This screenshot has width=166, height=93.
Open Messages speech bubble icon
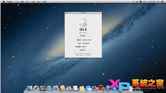pyautogui.click(x=89, y=88)
